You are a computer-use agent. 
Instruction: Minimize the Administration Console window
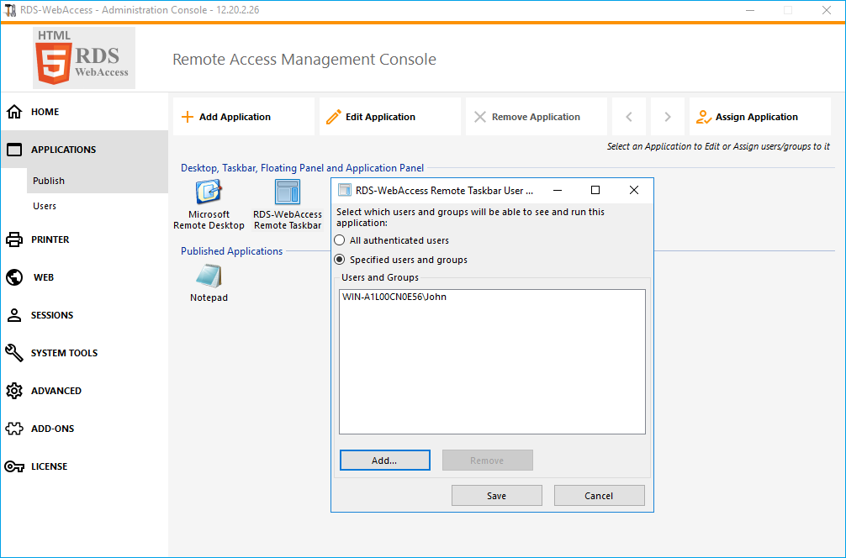[x=750, y=10]
